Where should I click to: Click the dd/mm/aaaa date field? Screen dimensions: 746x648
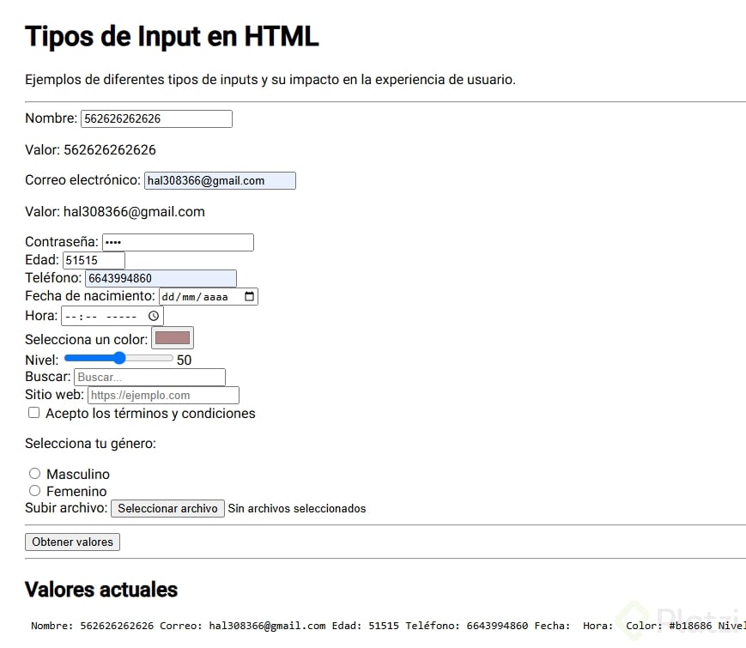click(209, 296)
